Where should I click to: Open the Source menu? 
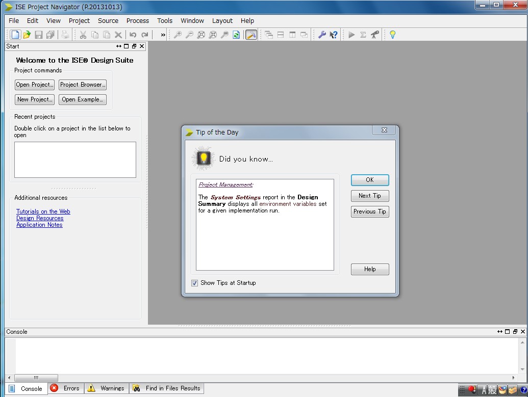tap(108, 20)
